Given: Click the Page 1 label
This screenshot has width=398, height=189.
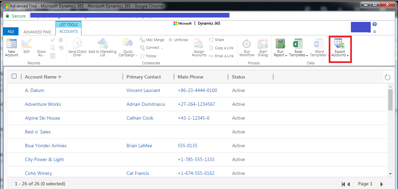Looking at the screenshot, I should (365, 183).
